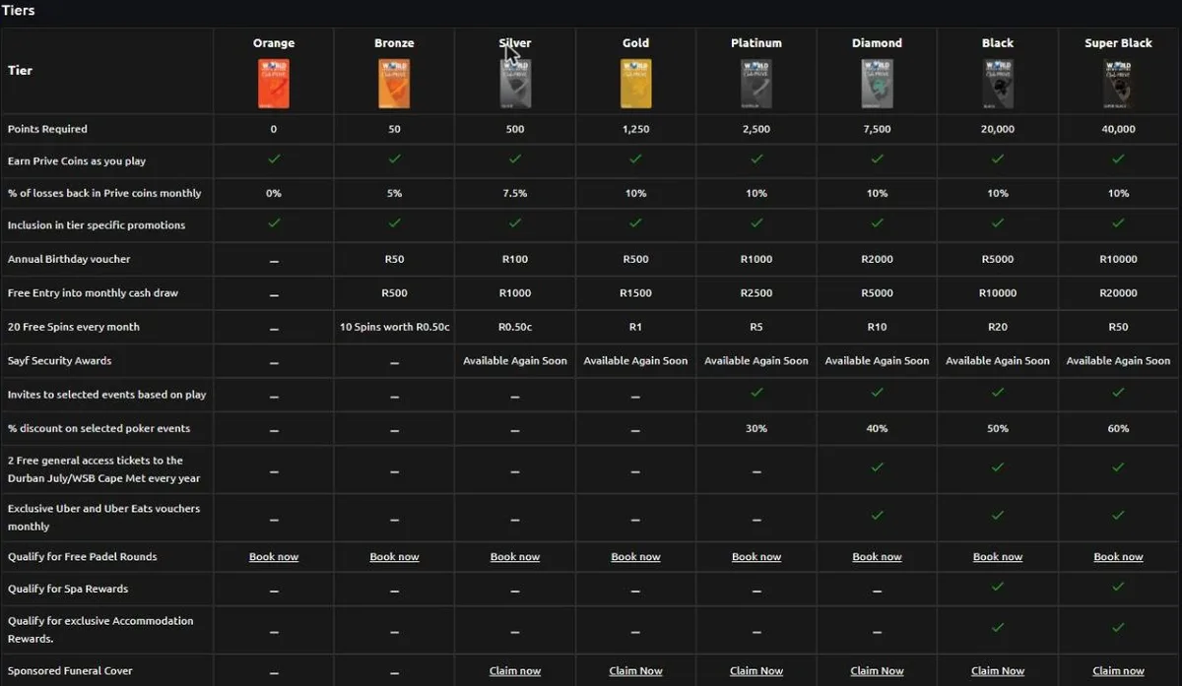Click the Orange tier card image
The width and height of the screenshot is (1182, 686).
pyautogui.click(x=274, y=84)
